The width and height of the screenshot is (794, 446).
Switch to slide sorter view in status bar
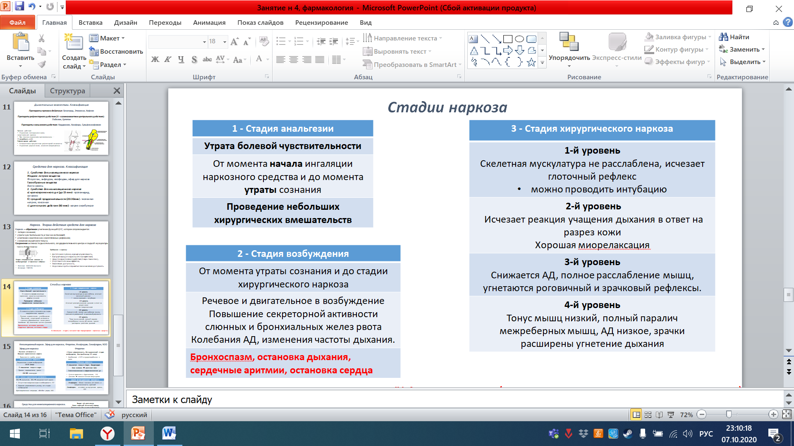648,415
